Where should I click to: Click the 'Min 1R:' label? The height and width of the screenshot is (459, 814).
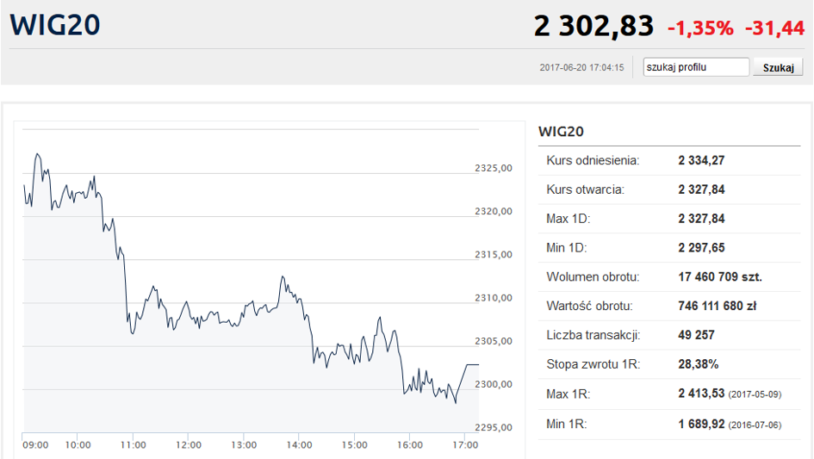[567, 425]
